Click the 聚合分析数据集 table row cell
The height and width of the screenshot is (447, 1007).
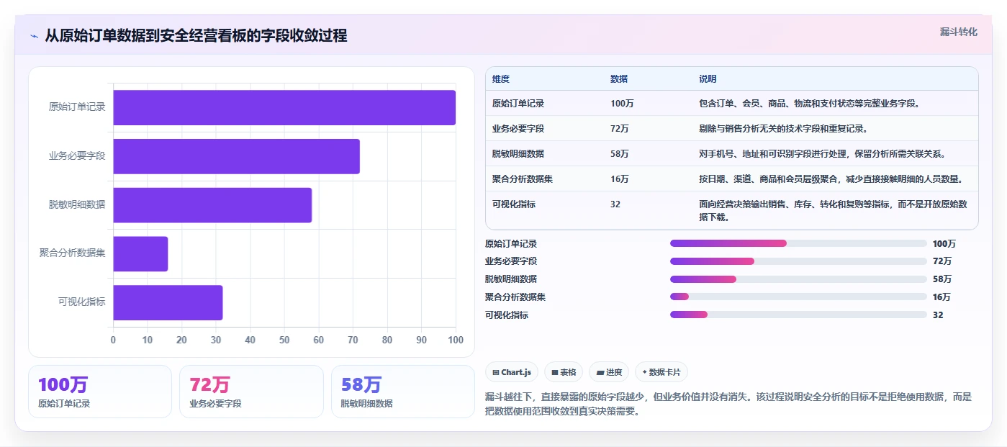click(x=523, y=179)
